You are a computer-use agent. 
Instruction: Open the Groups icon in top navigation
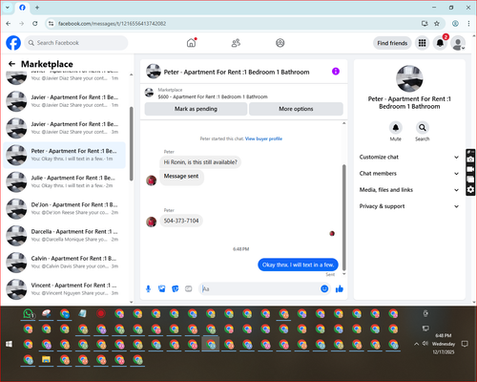[280, 43]
